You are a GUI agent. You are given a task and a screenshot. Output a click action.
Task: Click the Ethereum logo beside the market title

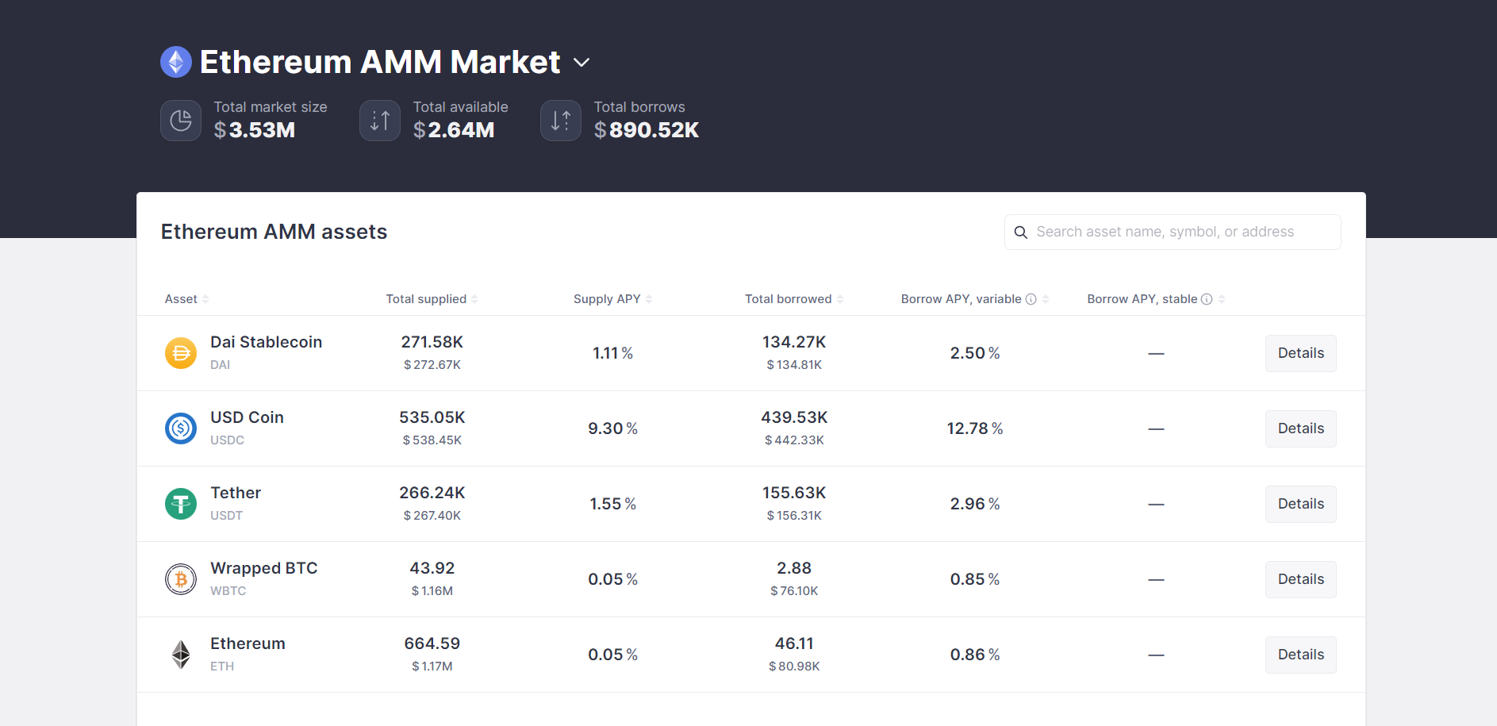click(176, 62)
